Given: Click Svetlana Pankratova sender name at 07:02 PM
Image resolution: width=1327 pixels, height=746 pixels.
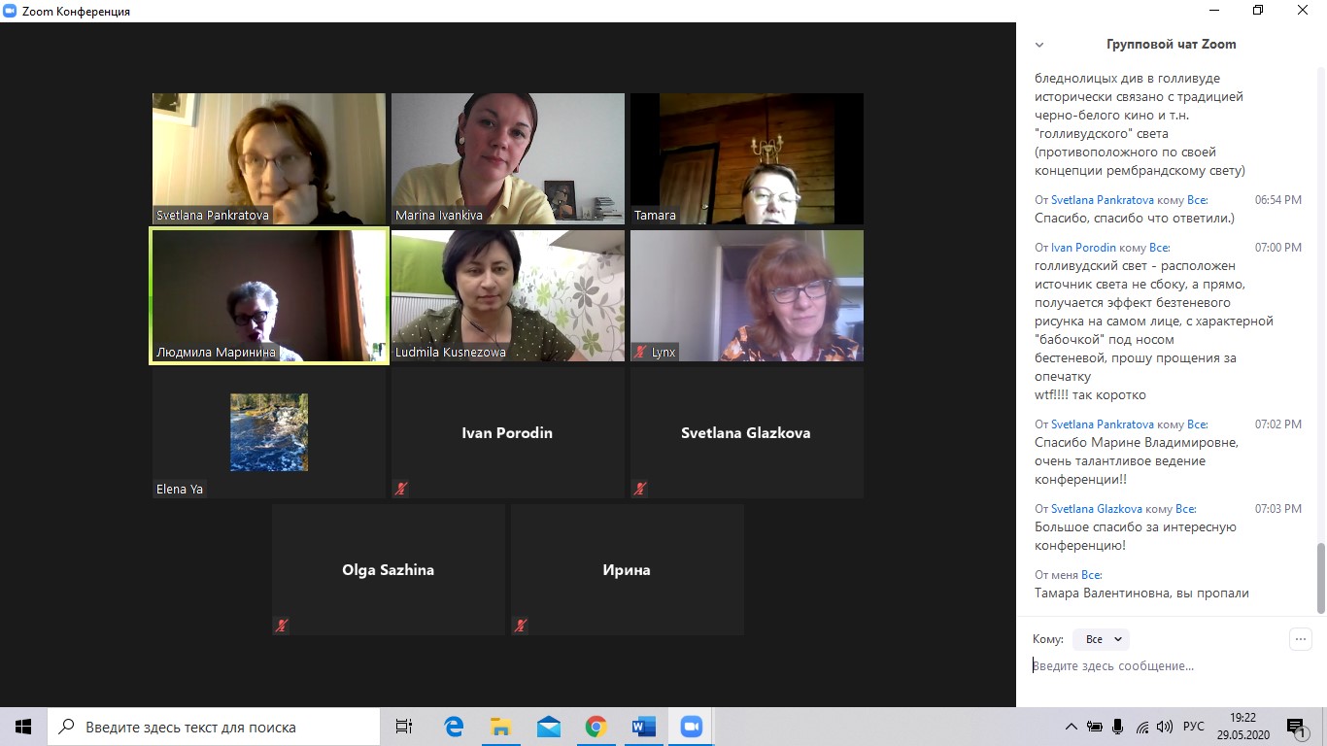Looking at the screenshot, I should tap(1103, 424).
